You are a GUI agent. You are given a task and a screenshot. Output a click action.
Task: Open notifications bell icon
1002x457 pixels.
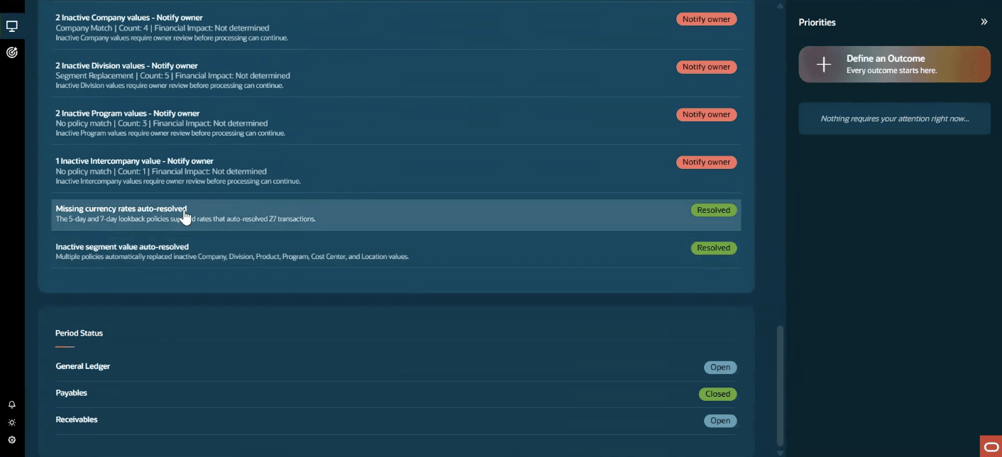click(12, 404)
